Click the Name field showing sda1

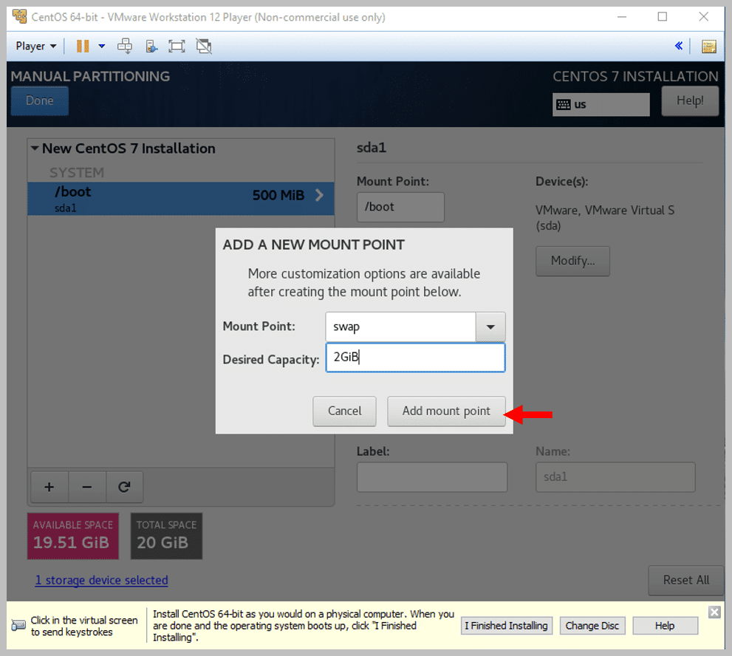click(x=615, y=477)
